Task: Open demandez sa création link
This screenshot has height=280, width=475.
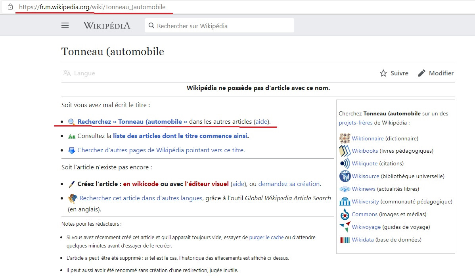Action: 289,184
